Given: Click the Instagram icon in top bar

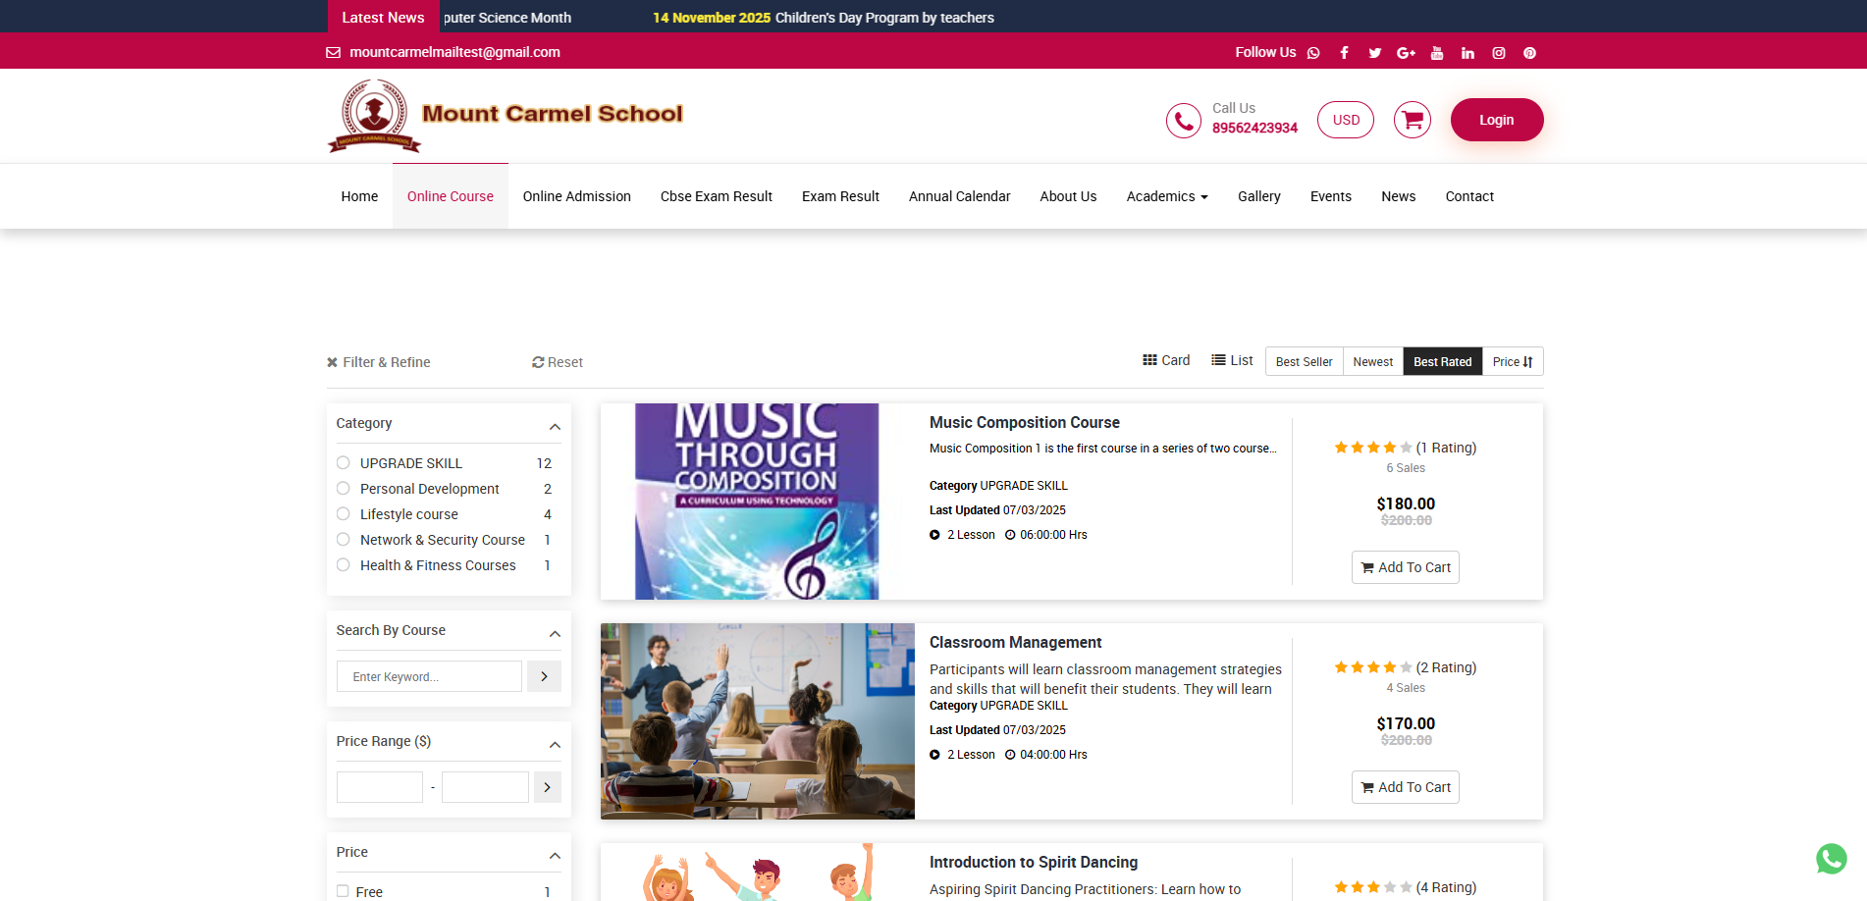Looking at the screenshot, I should pyautogui.click(x=1499, y=53).
